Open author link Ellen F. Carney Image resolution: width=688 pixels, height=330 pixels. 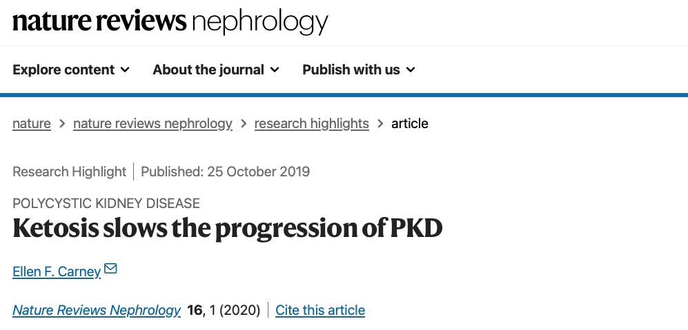(x=57, y=272)
